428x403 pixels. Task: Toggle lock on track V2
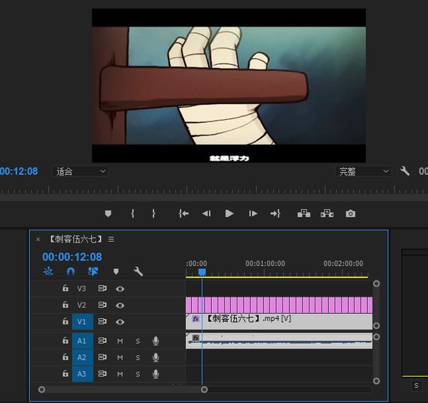click(x=65, y=305)
